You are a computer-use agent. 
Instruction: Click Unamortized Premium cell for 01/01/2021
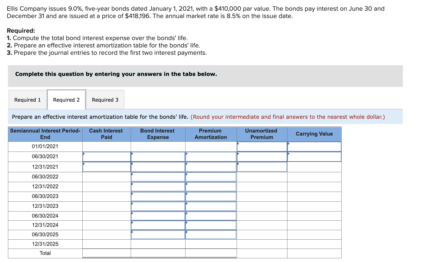(262, 147)
